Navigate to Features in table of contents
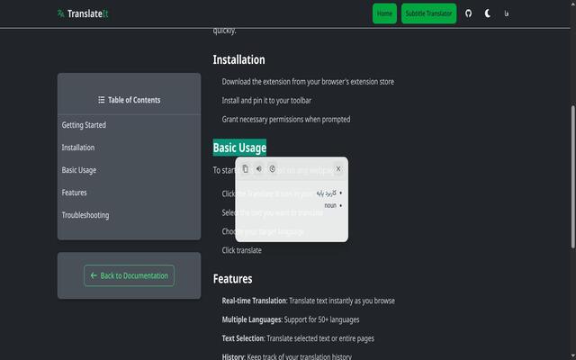The width and height of the screenshot is (576, 360). tap(74, 193)
